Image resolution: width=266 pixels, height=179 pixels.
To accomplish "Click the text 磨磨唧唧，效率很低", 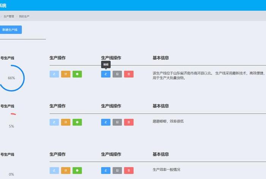I will coord(168,121).
